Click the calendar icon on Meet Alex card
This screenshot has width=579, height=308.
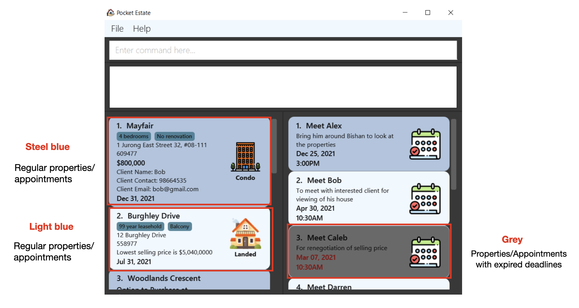[425, 144]
